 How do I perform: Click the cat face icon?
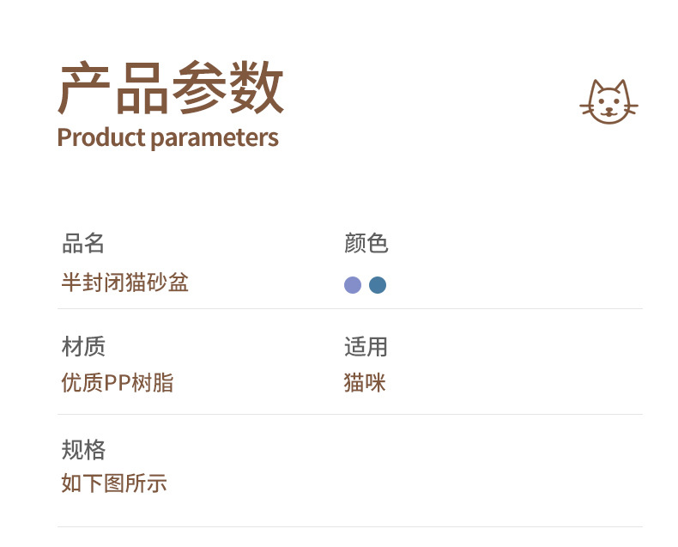click(x=608, y=103)
